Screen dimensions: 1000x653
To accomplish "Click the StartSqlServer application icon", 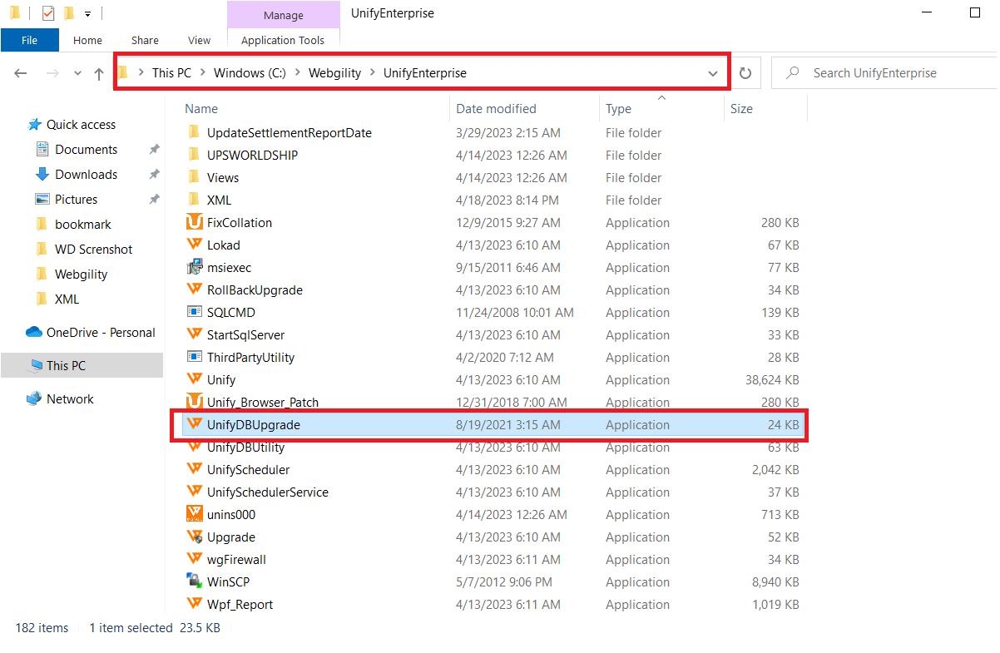I will point(194,334).
